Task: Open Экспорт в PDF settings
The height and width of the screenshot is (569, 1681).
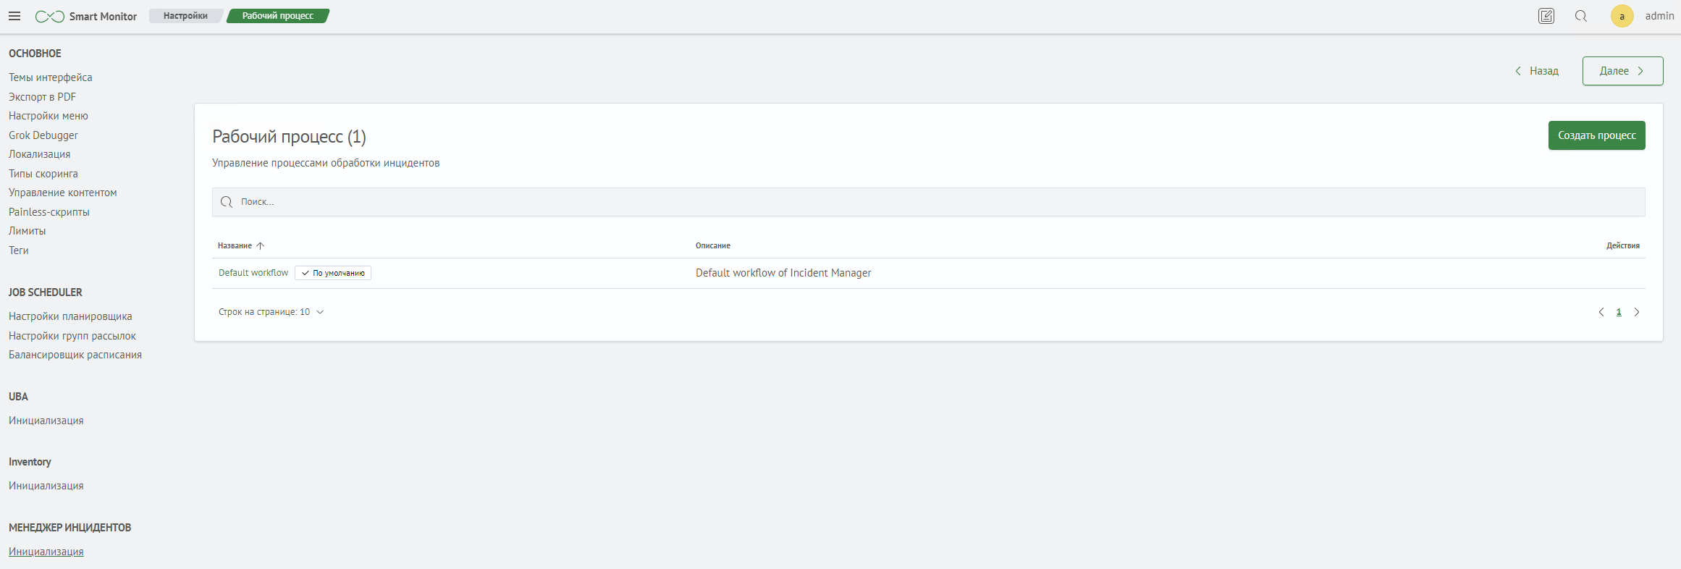Action: [42, 97]
